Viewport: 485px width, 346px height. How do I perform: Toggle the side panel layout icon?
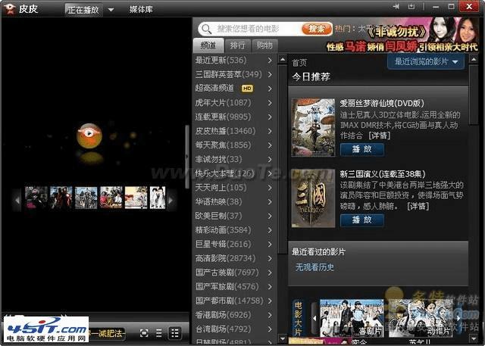tap(175, 333)
